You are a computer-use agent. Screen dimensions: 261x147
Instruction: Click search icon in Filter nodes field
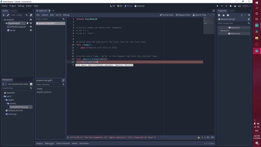pos(27,15)
